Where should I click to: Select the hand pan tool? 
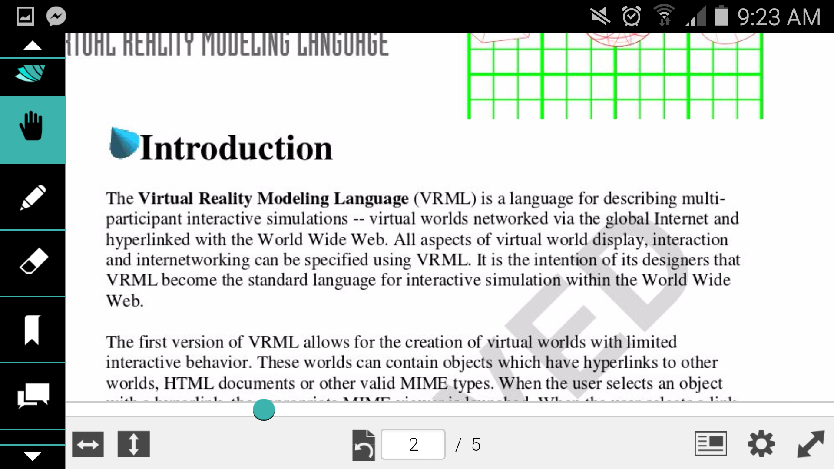coord(33,130)
